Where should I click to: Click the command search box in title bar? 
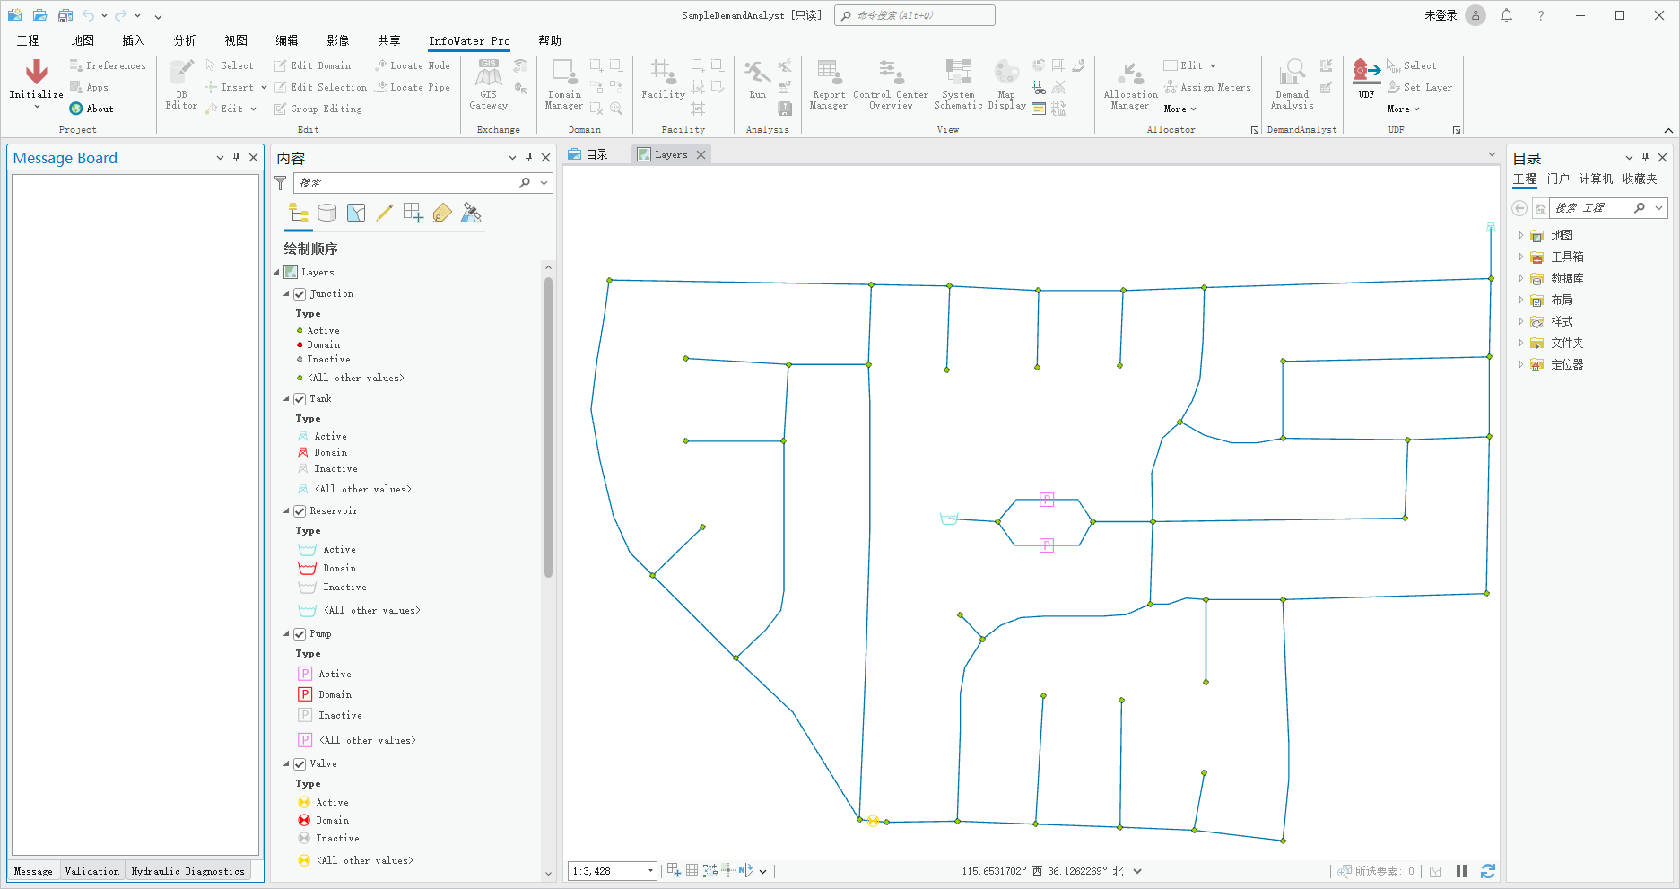click(915, 15)
